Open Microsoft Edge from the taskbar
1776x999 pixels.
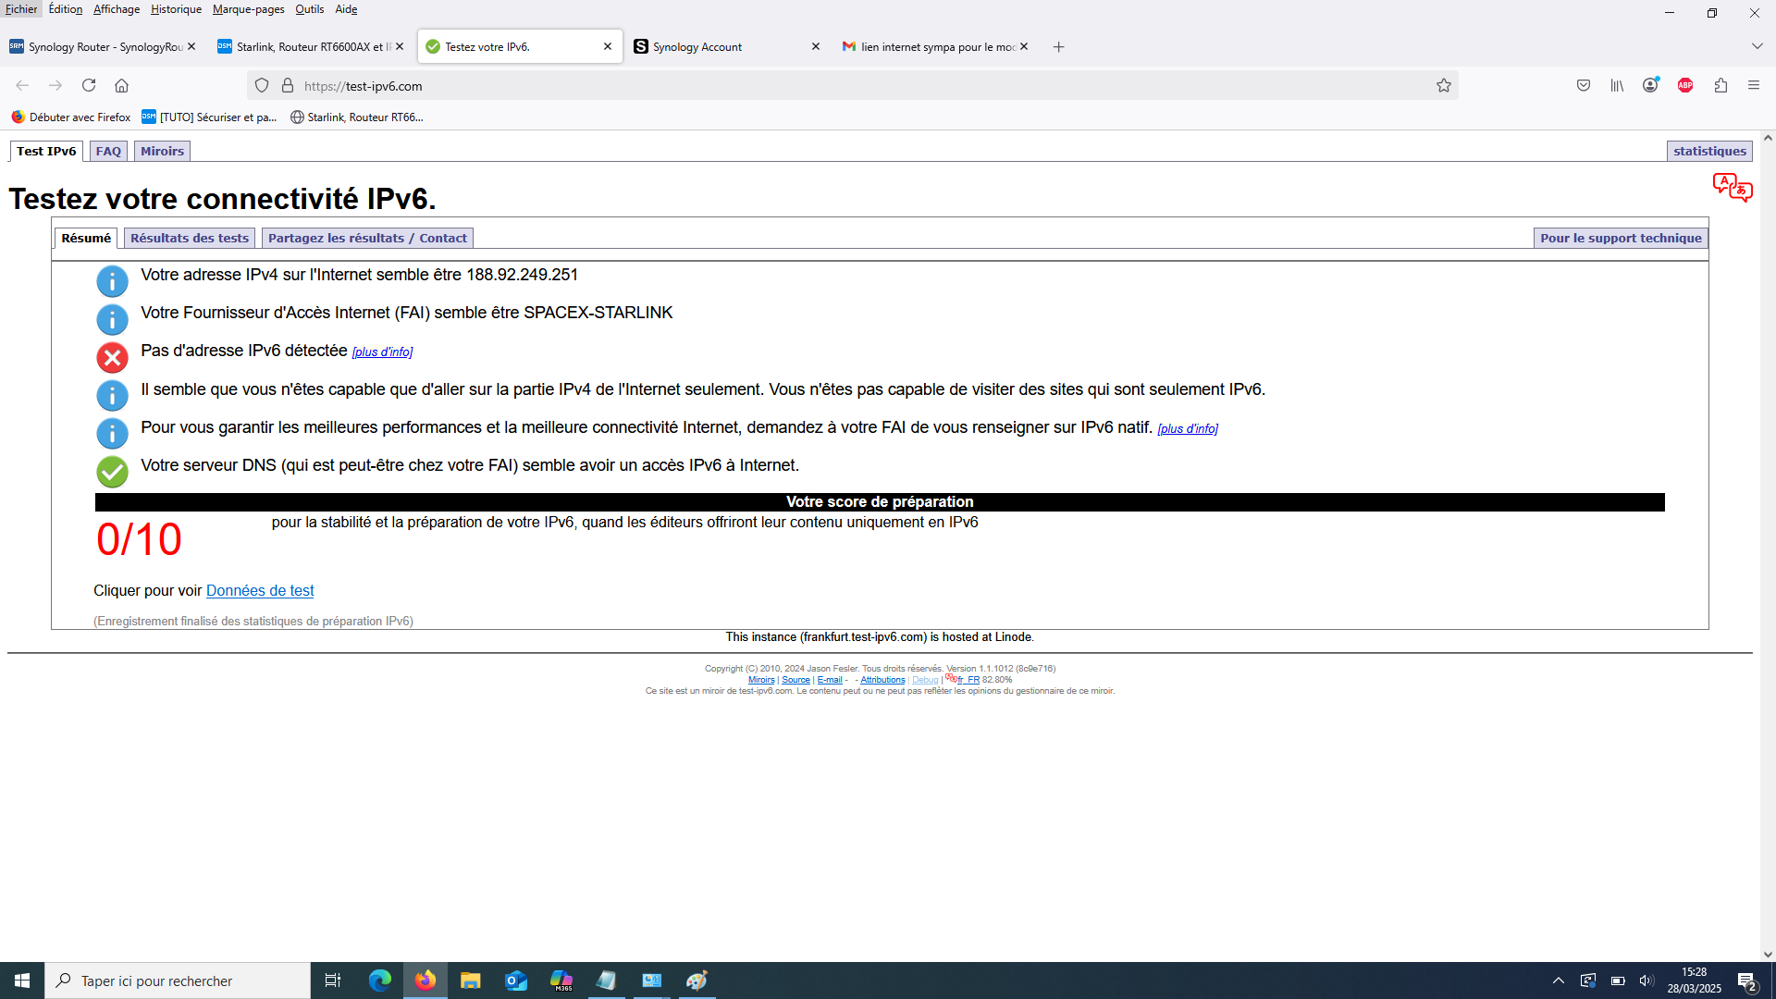click(379, 980)
